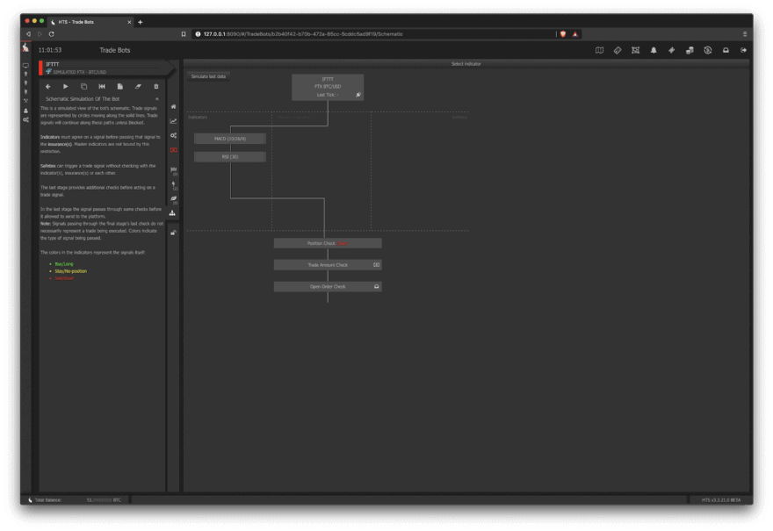Click the eraser clean icon
The image size is (773, 531).
(138, 87)
